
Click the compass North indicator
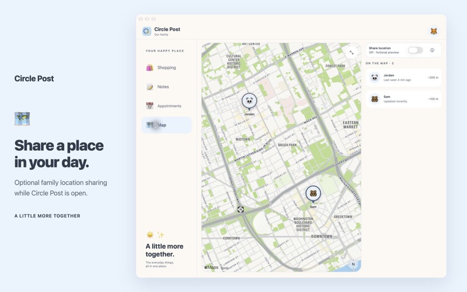(353, 264)
